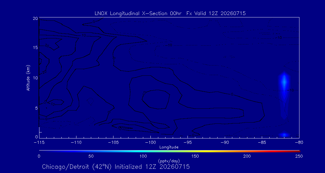Click the Longitude axis title
Image resolution: width=325 pixels, height=173 pixels.
[169, 147]
